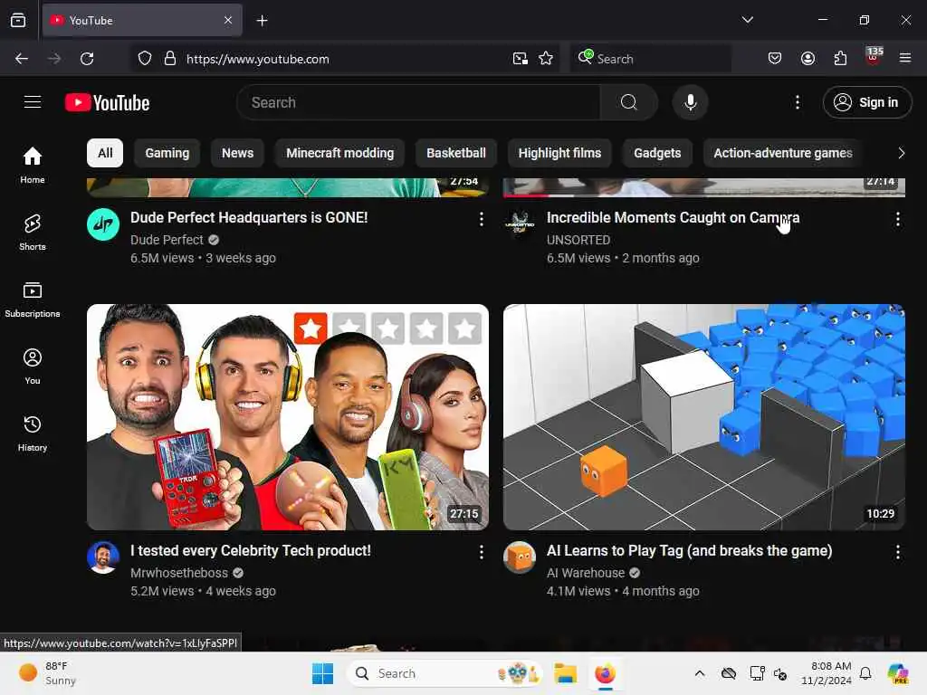Open YouTube settings three-dot menu

797,102
